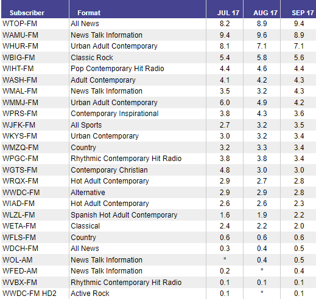Click WTOP-FM SEP 17 value 9.4
Viewport: 316px width, 299px height.
[x=299, y=24]
